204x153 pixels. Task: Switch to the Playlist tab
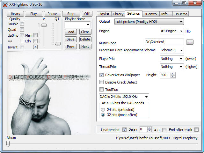tap(104, 14)
